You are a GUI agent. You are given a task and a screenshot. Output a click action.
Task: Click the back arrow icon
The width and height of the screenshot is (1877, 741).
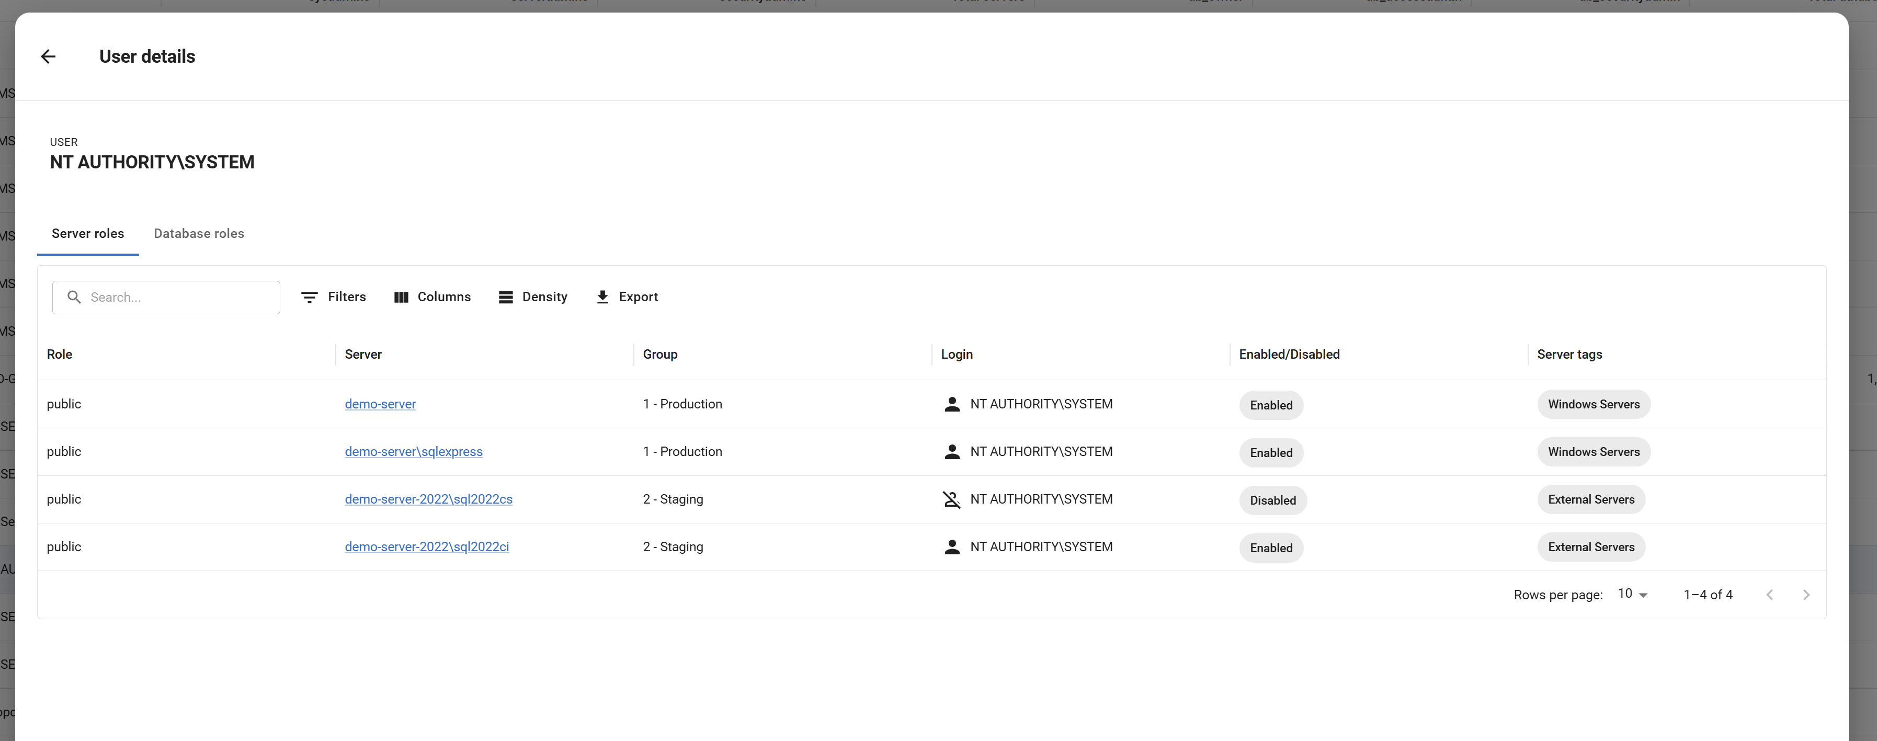point(48,57)
